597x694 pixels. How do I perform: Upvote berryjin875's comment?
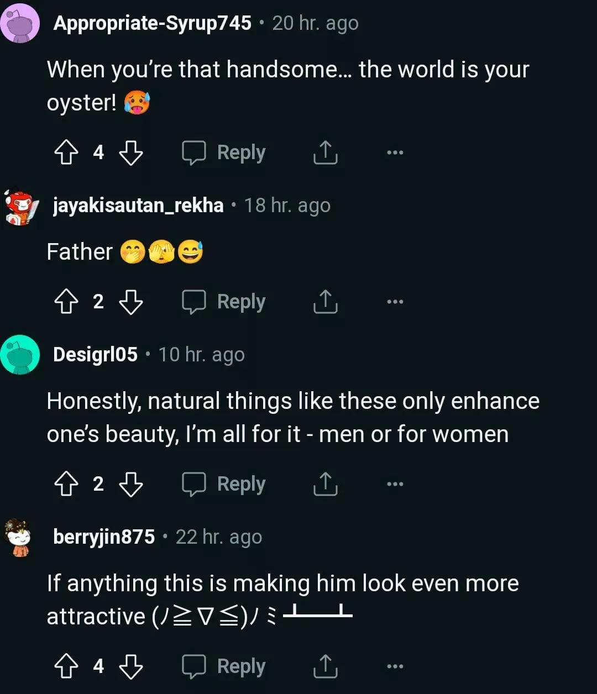(x=66, y=666)
